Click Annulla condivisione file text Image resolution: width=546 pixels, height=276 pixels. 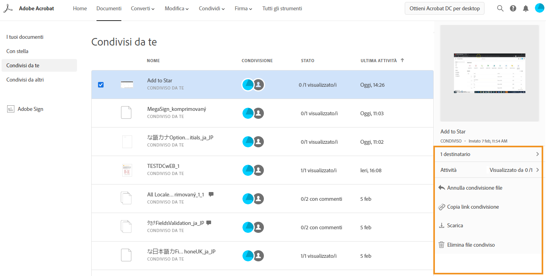pyautogui.click(x=475, y=188)
